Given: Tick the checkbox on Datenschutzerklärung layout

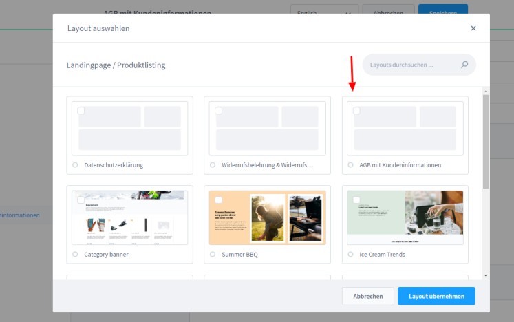Looking at the screenshot, I should pos(81,110).
